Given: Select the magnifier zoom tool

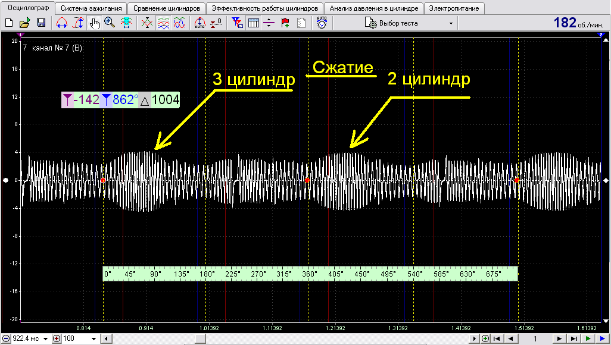Looking at the screenshot, I should click(x=110, y=23).
